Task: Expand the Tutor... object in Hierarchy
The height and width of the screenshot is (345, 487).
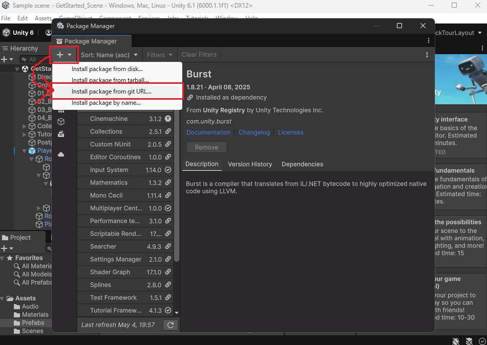Action: coord(25,134)
